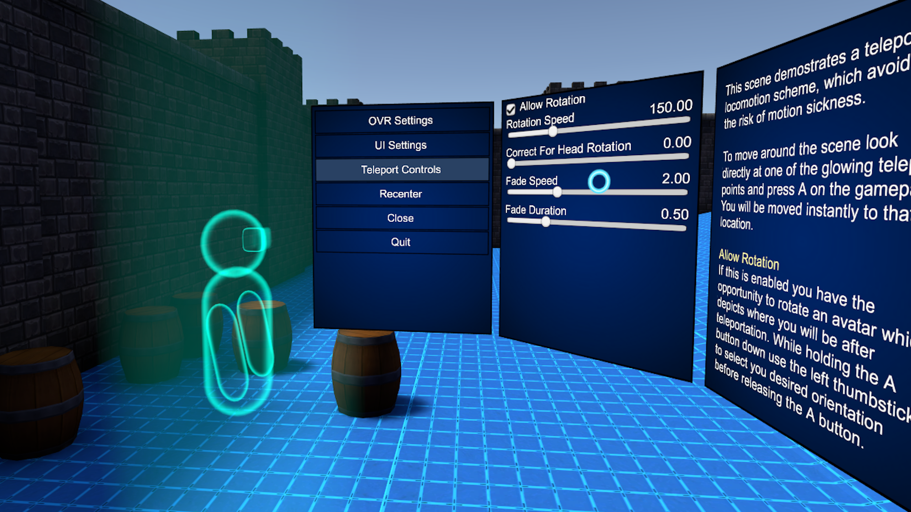Click the Correct For Head Rotation slider handle
The width and height of the screenshot is (911, 512).
click(x=511, y=164)
